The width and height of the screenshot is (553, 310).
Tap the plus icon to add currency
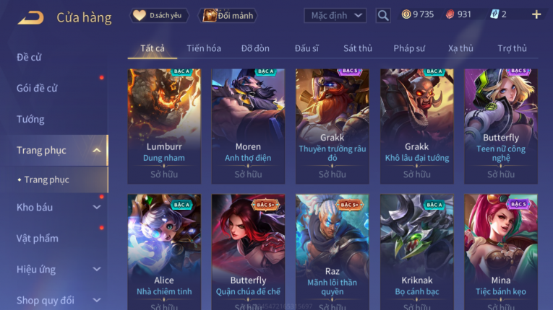[536, 14]
